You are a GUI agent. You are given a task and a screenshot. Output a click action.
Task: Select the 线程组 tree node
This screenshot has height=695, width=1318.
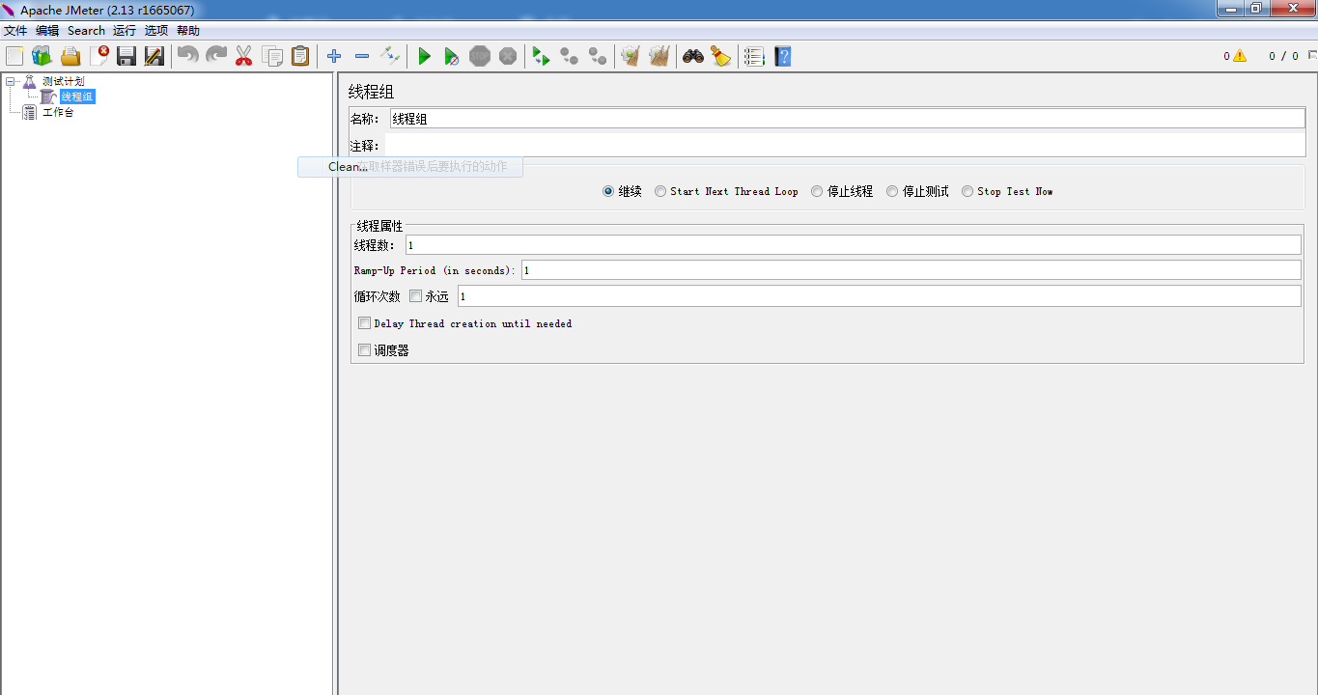[x=77, y=97]
